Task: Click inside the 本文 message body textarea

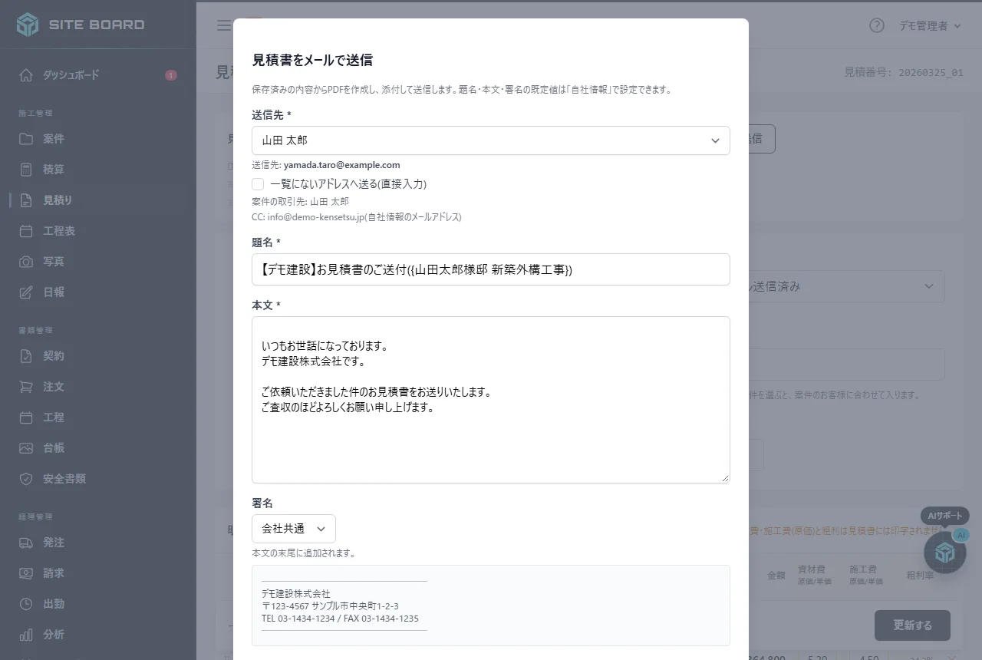Action: click(491, 400)
